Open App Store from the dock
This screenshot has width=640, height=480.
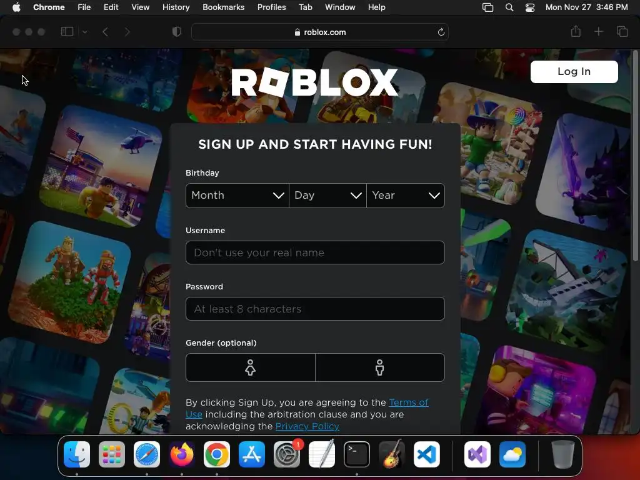click(x=252, y=454)
